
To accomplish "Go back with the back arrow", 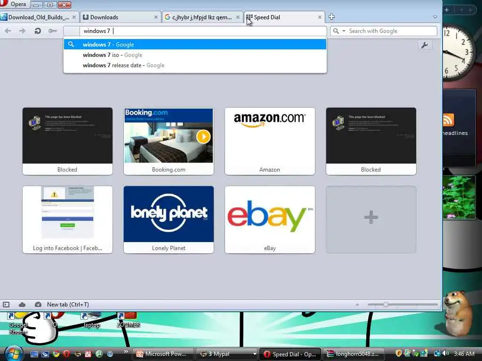I will (8, 31).
